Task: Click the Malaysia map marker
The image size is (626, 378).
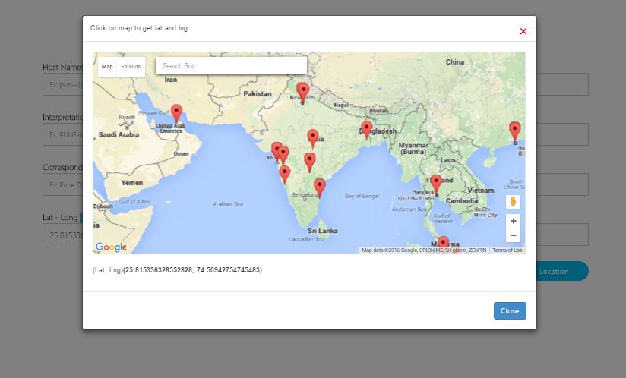Action: (443, 244)
